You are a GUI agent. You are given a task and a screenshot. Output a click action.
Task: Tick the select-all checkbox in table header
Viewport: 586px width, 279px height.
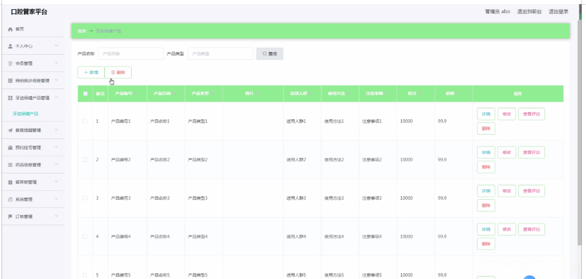(85, 94)
